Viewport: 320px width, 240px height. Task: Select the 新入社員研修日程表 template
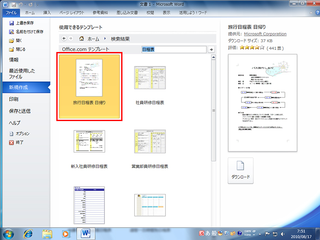point(89,149)
